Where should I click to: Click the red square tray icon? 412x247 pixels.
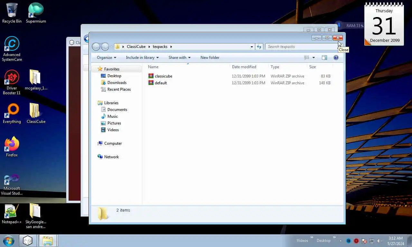(x=356, y=241)
